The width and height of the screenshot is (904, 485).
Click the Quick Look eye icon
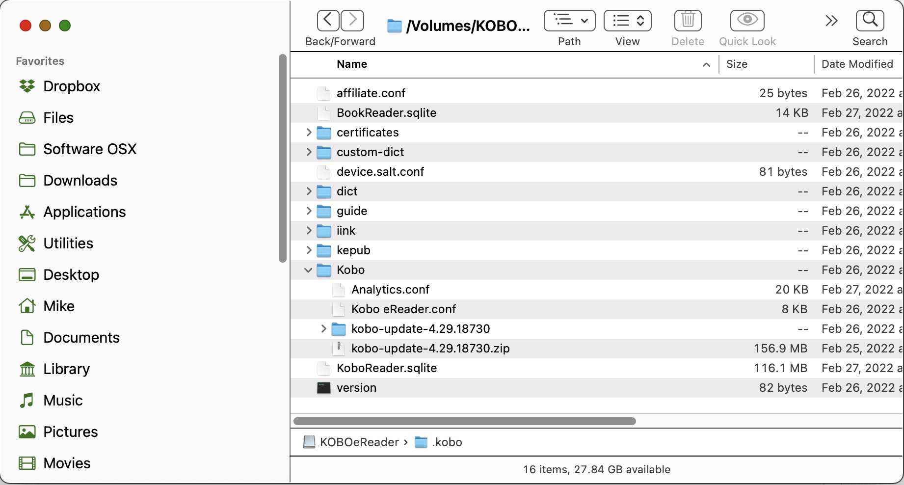pos(747,21)
